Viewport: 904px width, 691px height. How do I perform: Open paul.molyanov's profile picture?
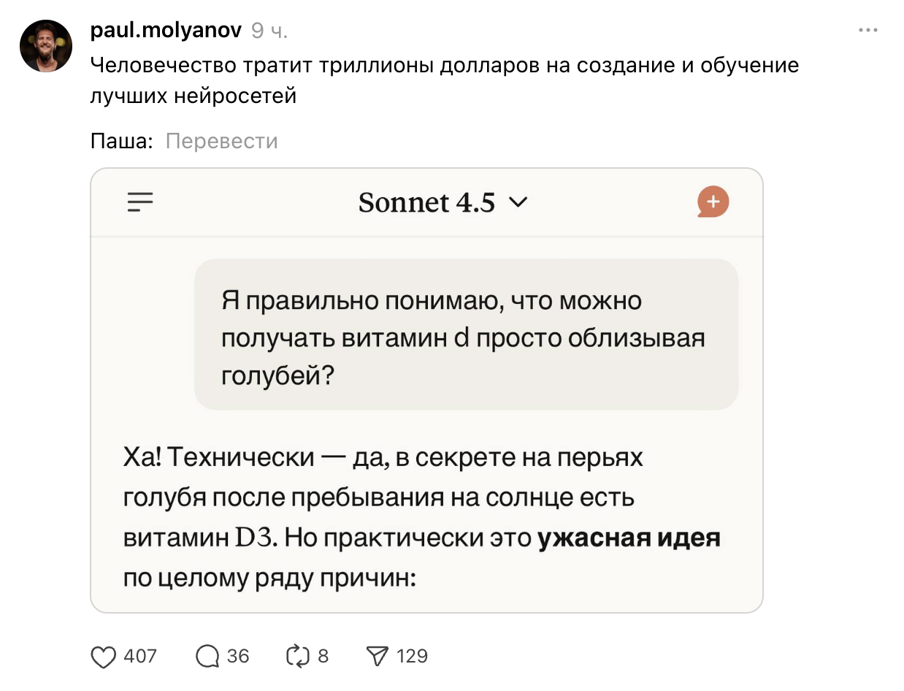[46, 46]
